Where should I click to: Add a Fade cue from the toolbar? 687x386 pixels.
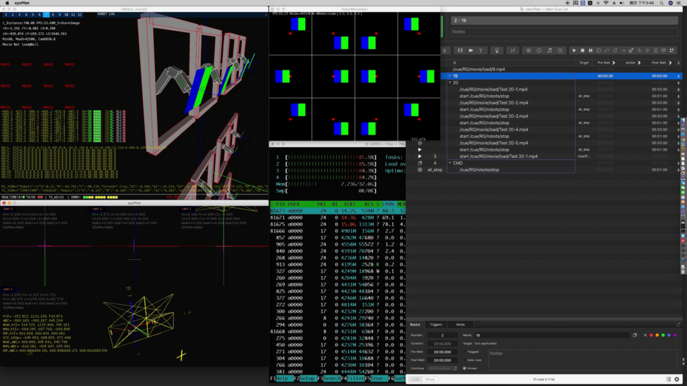point(513,50)
